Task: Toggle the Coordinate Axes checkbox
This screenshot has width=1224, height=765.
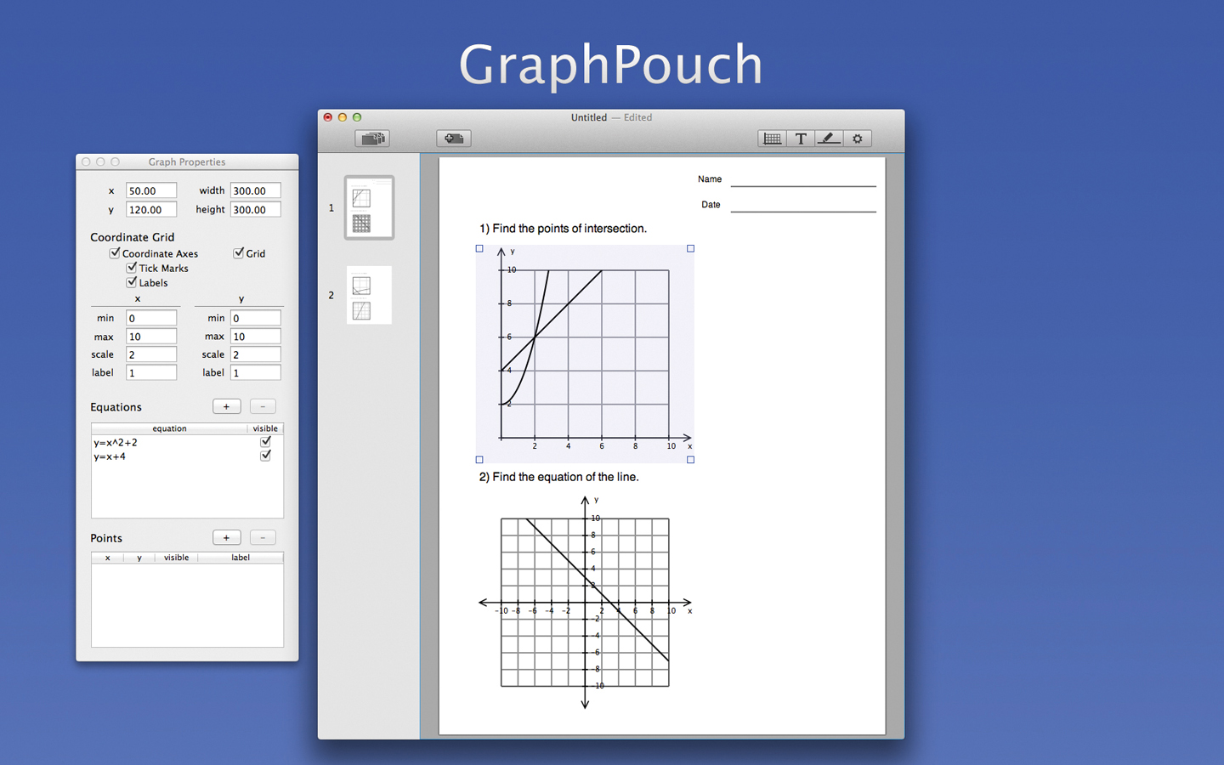Action: [115, 253]
